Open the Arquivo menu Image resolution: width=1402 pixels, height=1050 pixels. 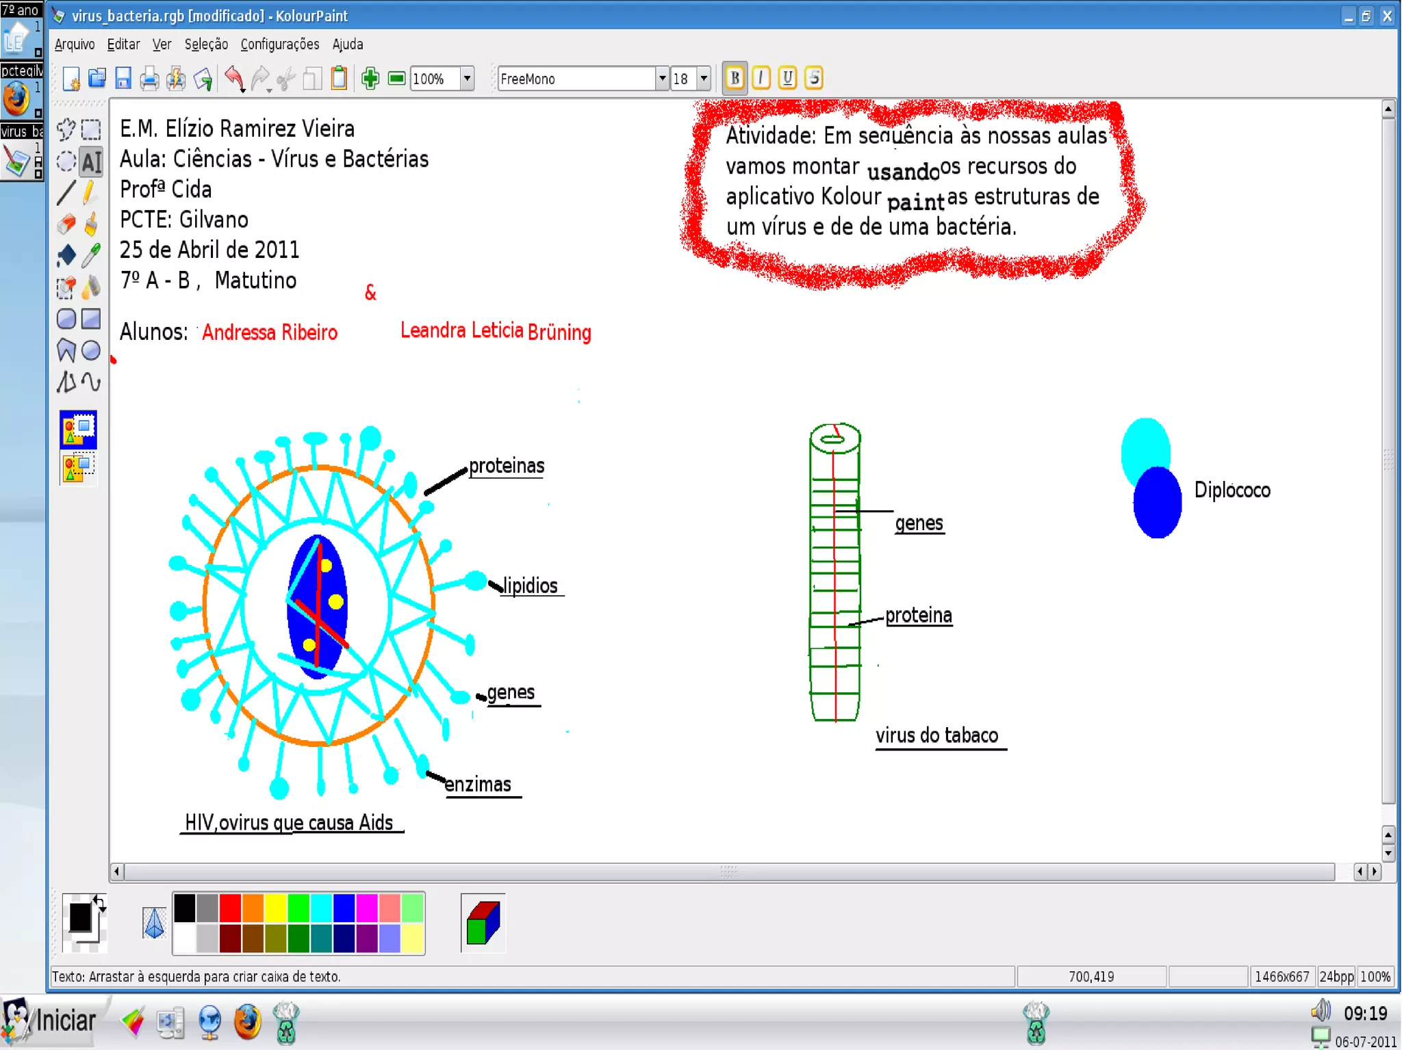click(75, 44)
